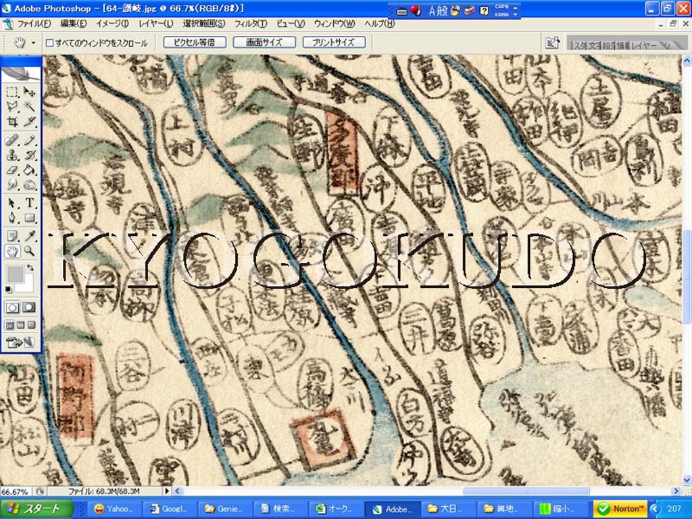Open the status bar info options arrow

(166, 491)
